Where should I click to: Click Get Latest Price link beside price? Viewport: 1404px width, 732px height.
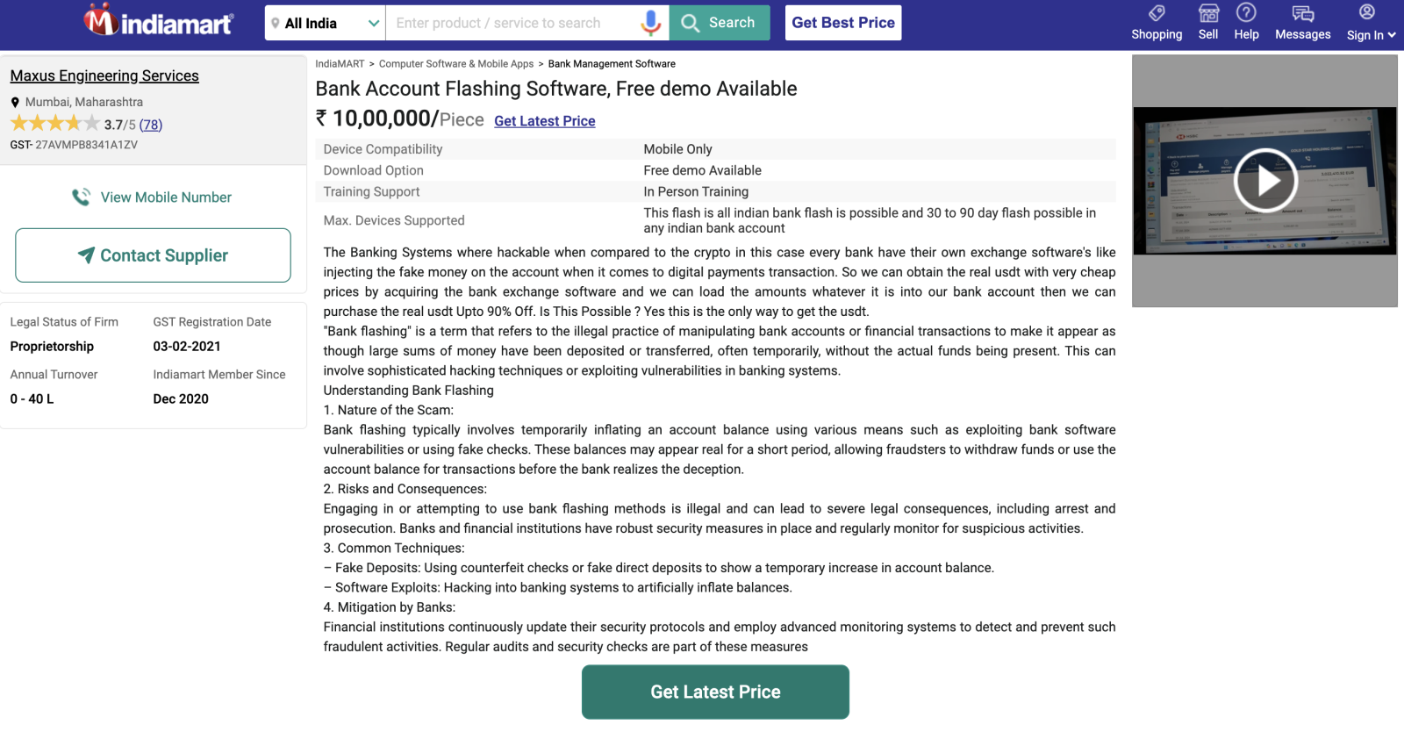click(545, 121)
